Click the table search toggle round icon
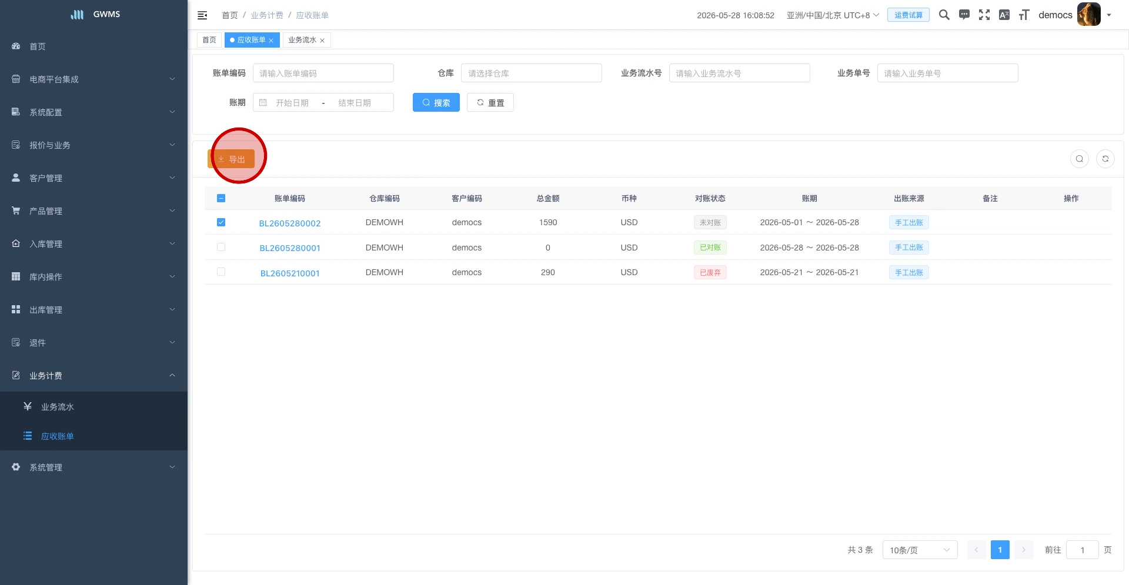 (1080, 159)
